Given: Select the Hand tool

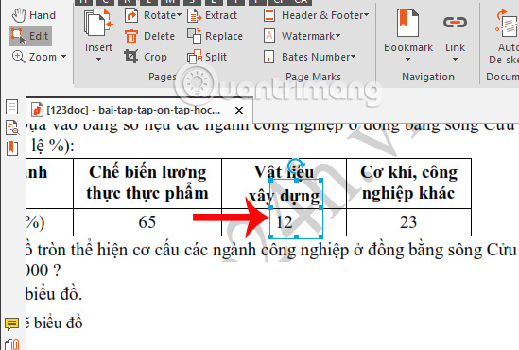Looking at the screenshot, I should click(33, 15).
